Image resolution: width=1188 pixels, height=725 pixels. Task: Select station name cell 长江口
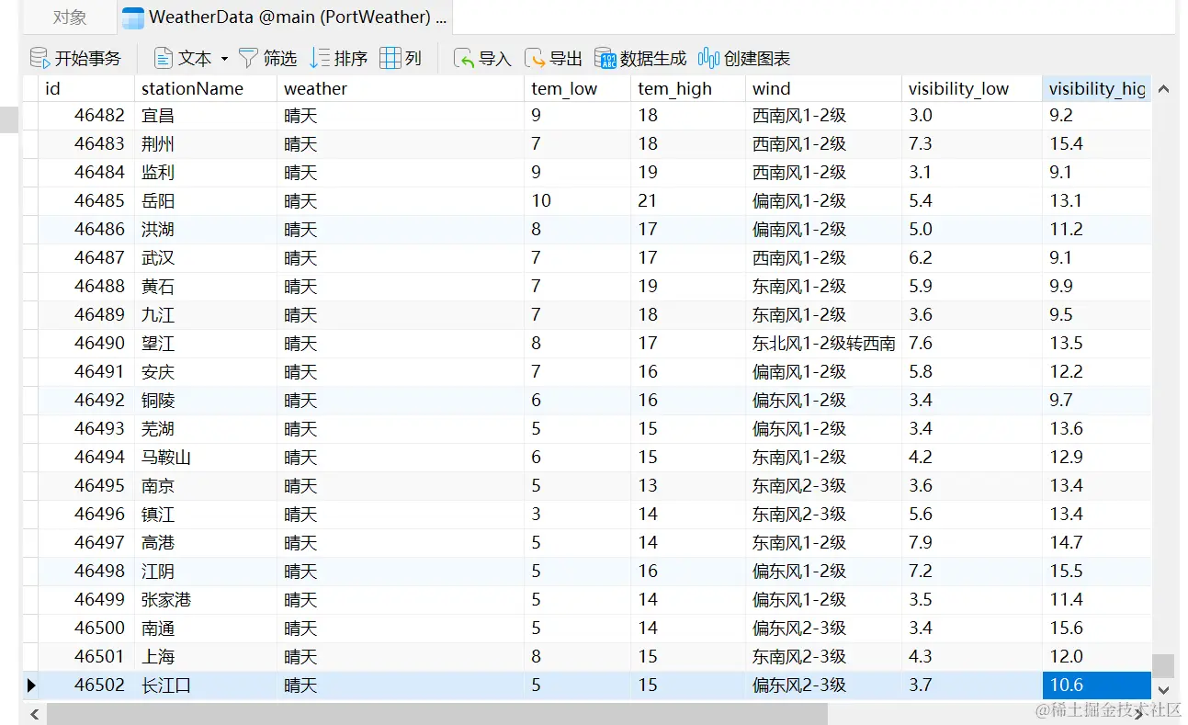[x=206, y=685]
